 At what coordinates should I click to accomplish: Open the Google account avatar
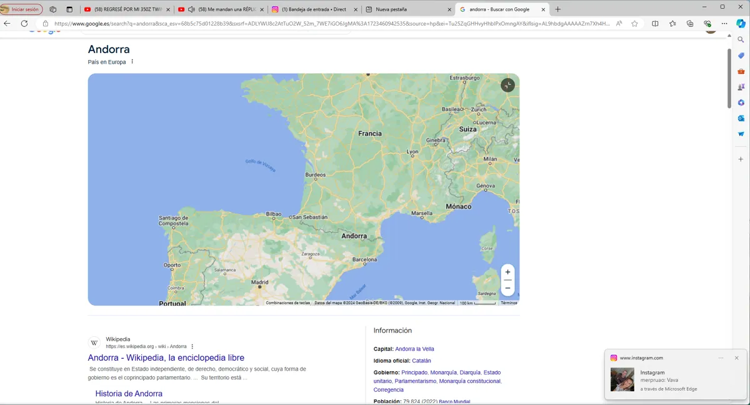tap(711, 31)
